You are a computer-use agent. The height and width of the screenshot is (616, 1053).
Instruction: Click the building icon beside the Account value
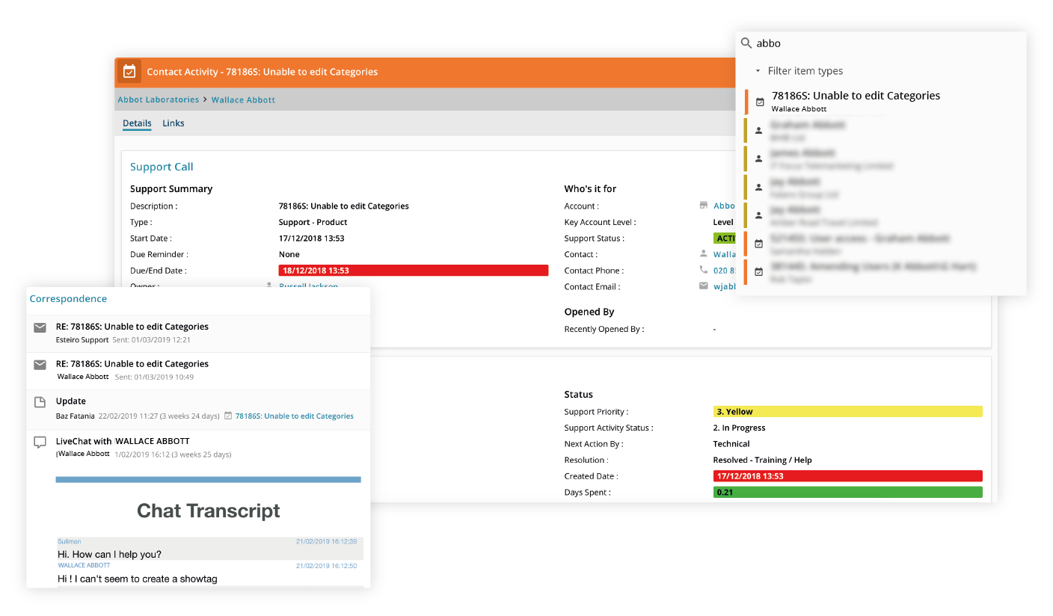coord(703,206)
